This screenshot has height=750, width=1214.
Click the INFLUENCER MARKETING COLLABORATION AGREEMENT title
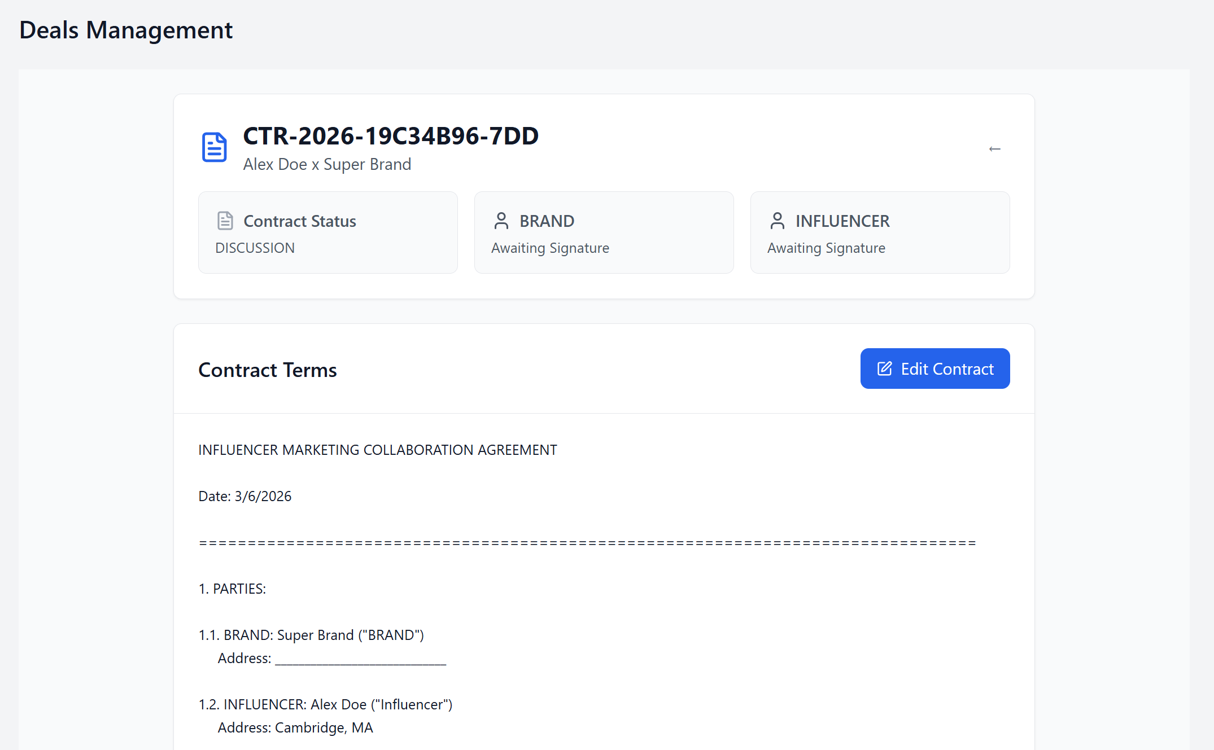(378, 450)
